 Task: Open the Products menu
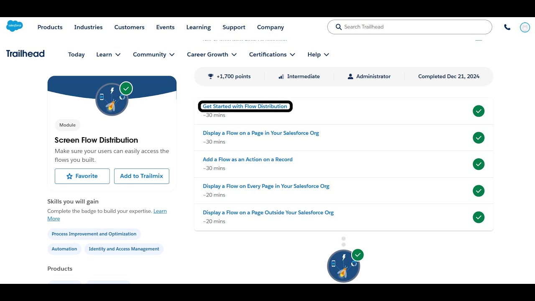point(50,27)
